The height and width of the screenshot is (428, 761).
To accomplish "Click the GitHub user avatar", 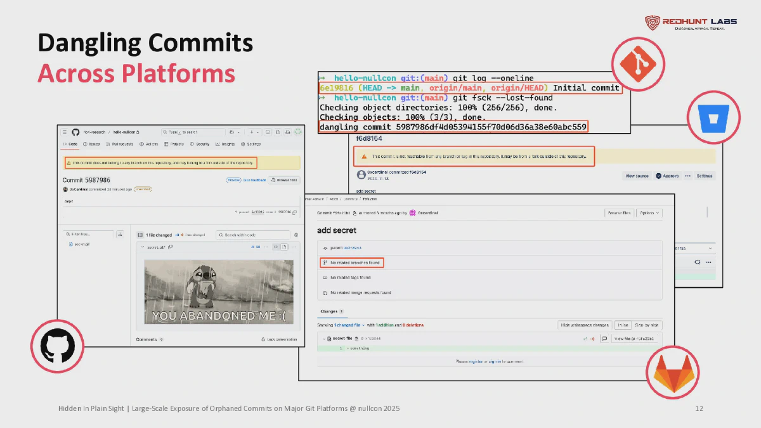I will point(297,132).
